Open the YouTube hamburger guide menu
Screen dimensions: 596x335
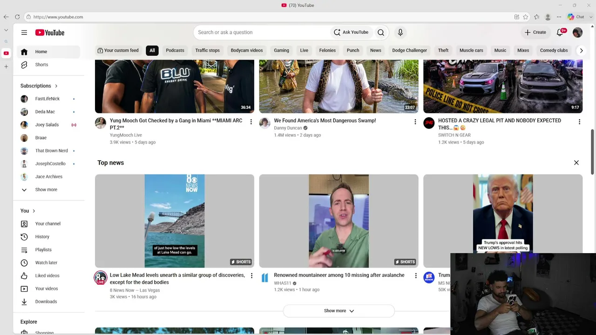click(24, 33)
